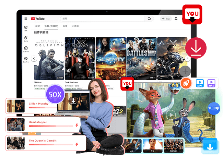Click the Heartstopper progress bar
223x156 pixels.
tap(51, 126)
